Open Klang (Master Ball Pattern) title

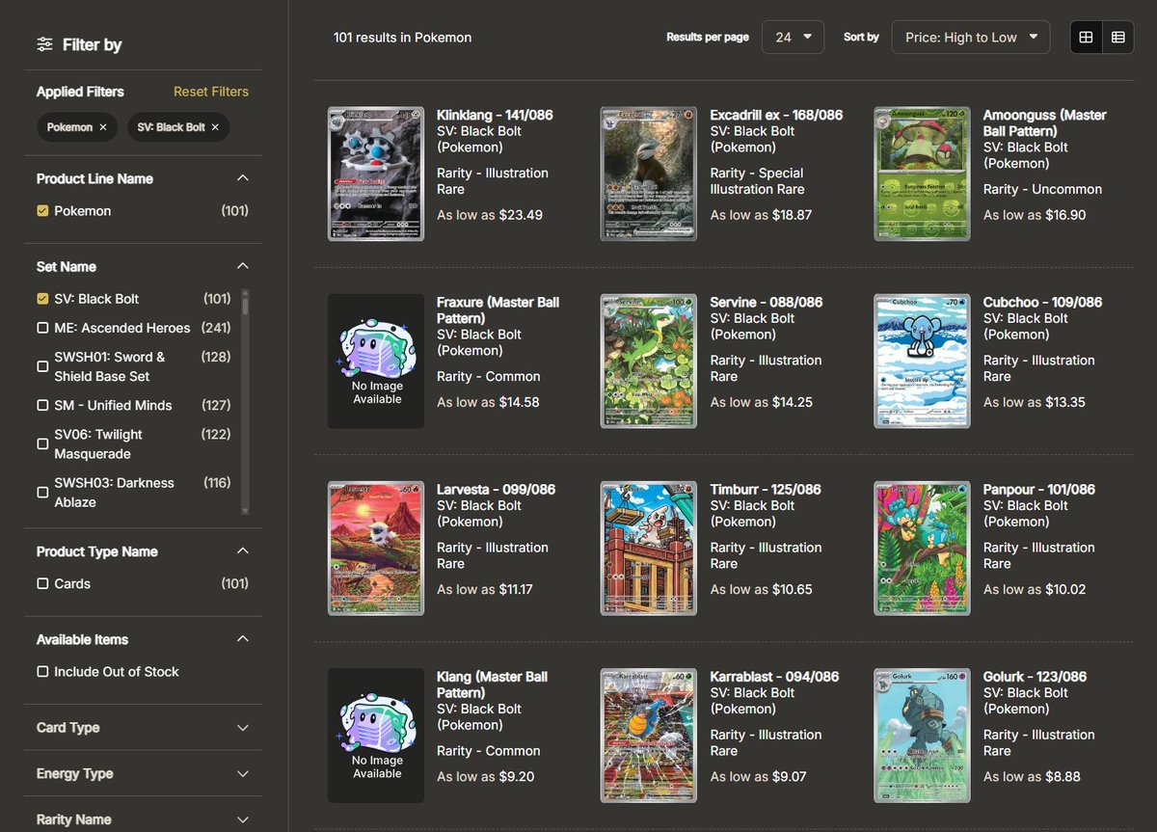pyautogui.click(x=492, y=684)
